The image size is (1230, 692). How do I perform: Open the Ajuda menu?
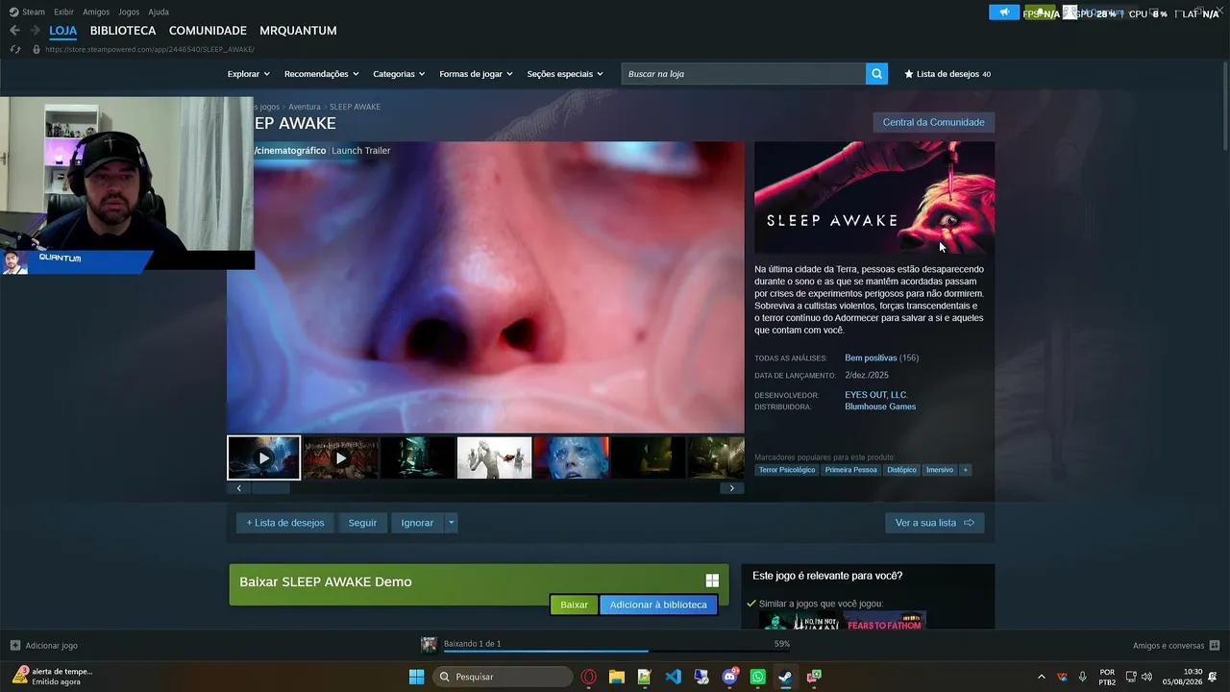click(159, 12)
